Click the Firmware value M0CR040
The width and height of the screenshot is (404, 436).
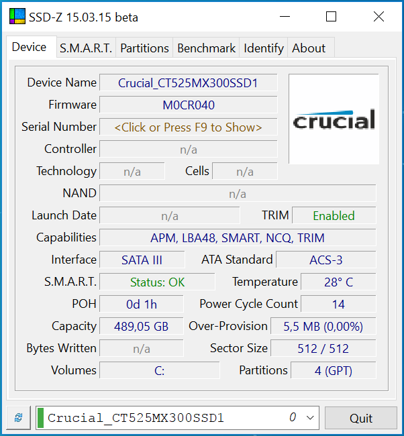pyautogui.click(x=189, y=105)
